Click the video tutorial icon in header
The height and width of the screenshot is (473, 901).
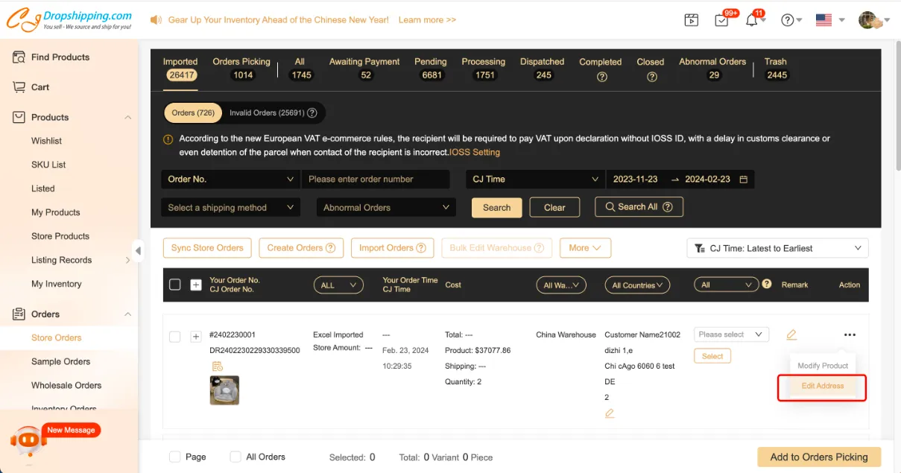(692, 21)
